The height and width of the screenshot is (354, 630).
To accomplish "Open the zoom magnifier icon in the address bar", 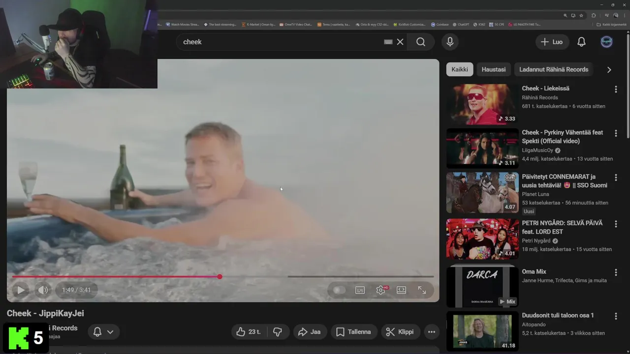I will tap(566, 15).
